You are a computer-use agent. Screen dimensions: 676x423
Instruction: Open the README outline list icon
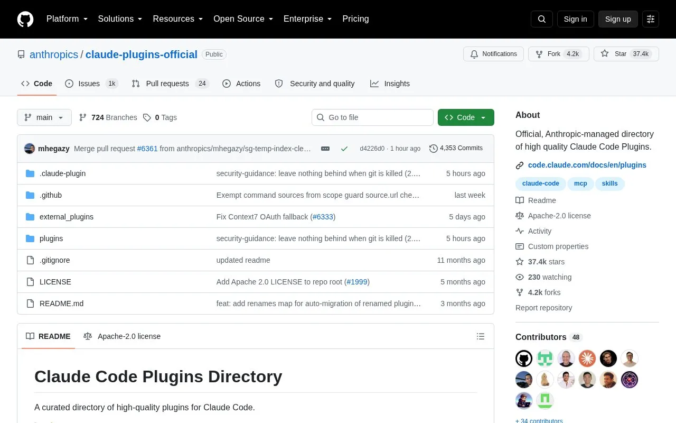481,336
